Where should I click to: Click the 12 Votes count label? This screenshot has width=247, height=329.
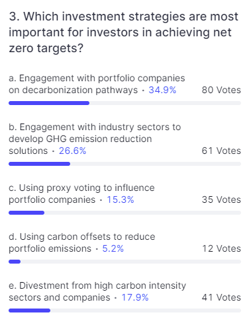tap(221, 248)
